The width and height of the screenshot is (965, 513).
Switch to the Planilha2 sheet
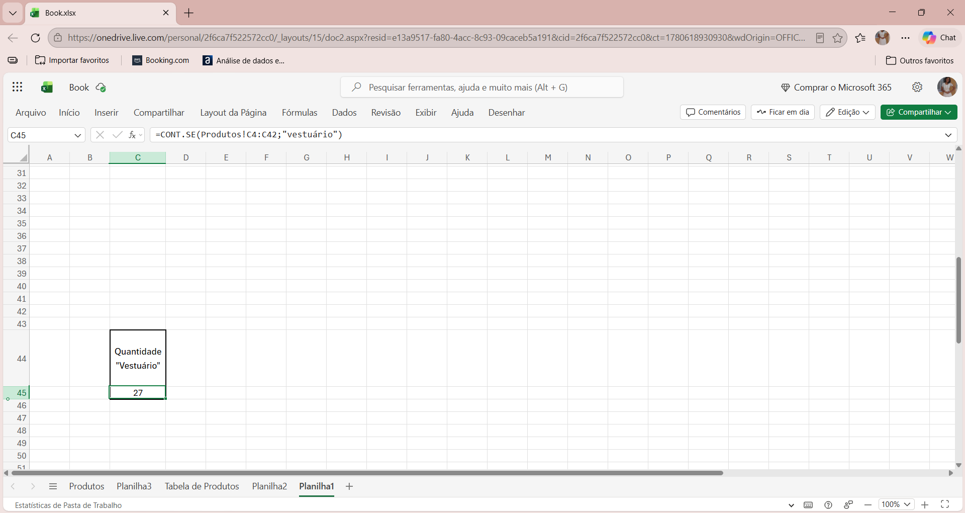pyautogui.click(x=269, y=486)
